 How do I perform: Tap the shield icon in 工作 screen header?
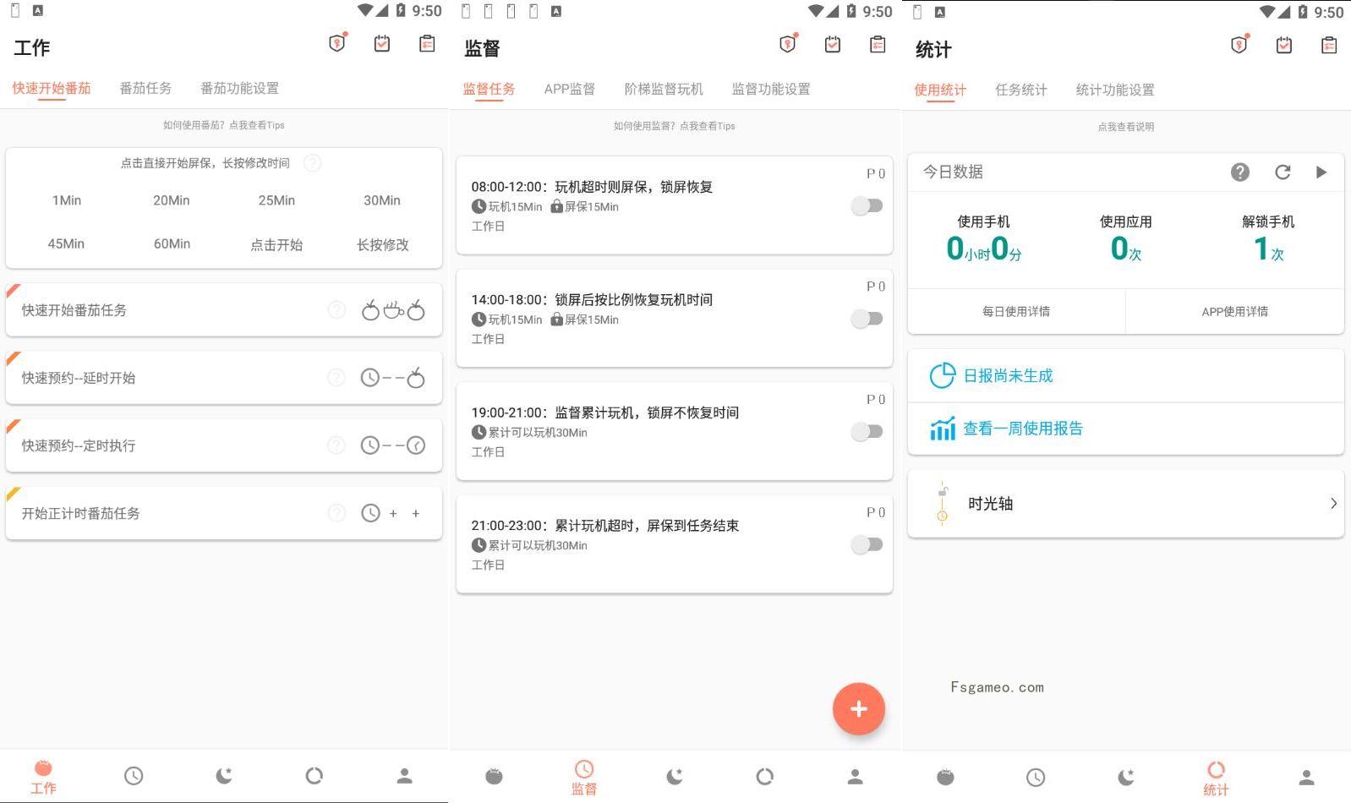click(x=337, y=43)
